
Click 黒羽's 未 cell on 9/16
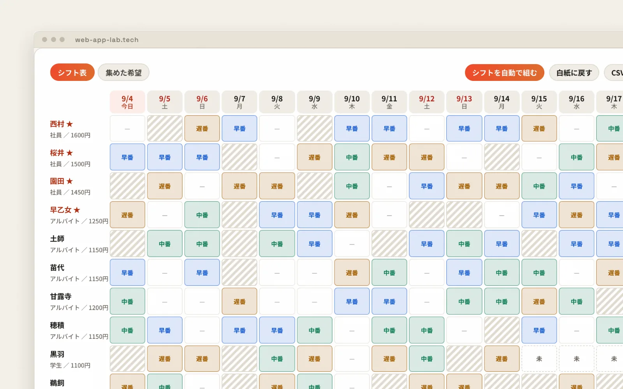click(x=577, y=359)
